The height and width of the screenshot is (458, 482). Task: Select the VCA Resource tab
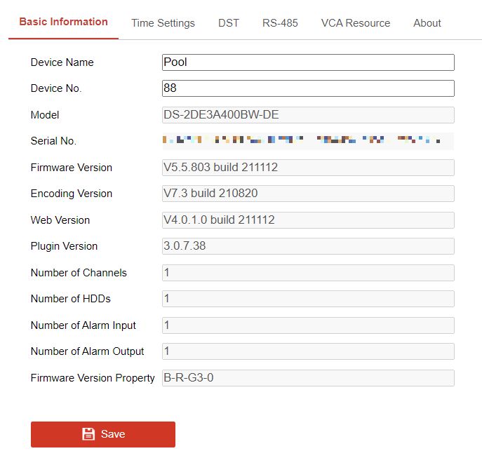click(355, 23)
